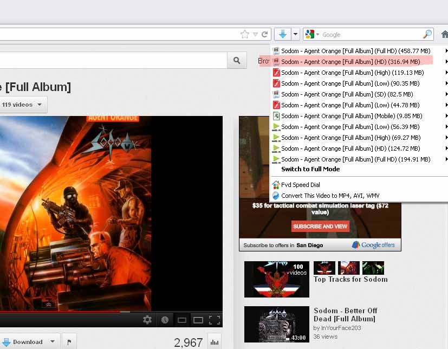The height and width of the screenshot is (349, 448).
Task: Click SUBSCRIBE AND VIEW ad button
Action: coord(320,227)
